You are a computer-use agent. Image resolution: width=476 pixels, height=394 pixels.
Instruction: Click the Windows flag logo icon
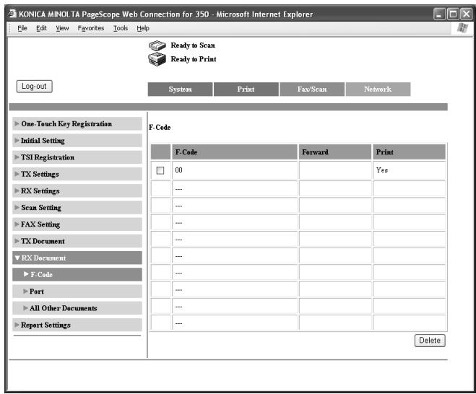(x=462, y=28)
